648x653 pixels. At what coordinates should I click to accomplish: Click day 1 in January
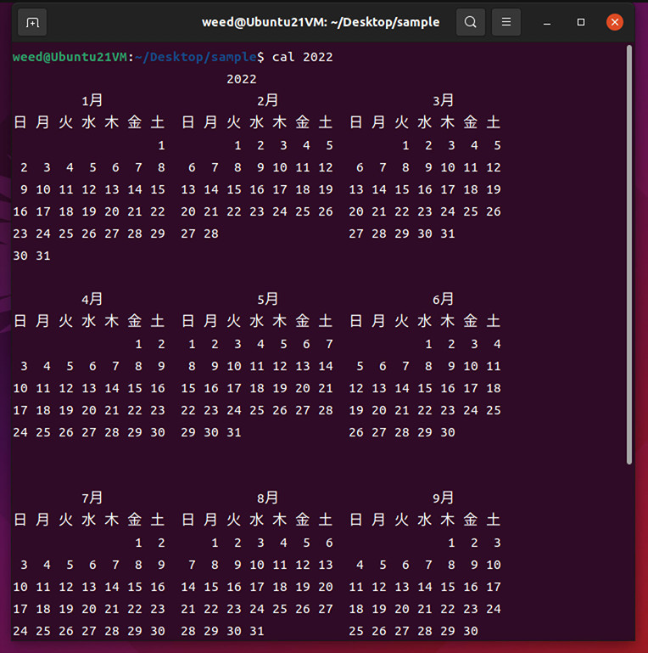click(x=161, y=145)
